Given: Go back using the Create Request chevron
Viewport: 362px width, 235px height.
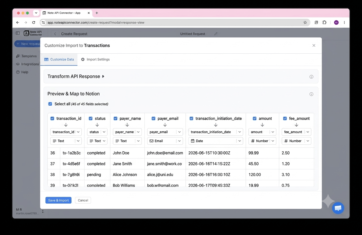Looking at the screenshot, I should (55, 34).
